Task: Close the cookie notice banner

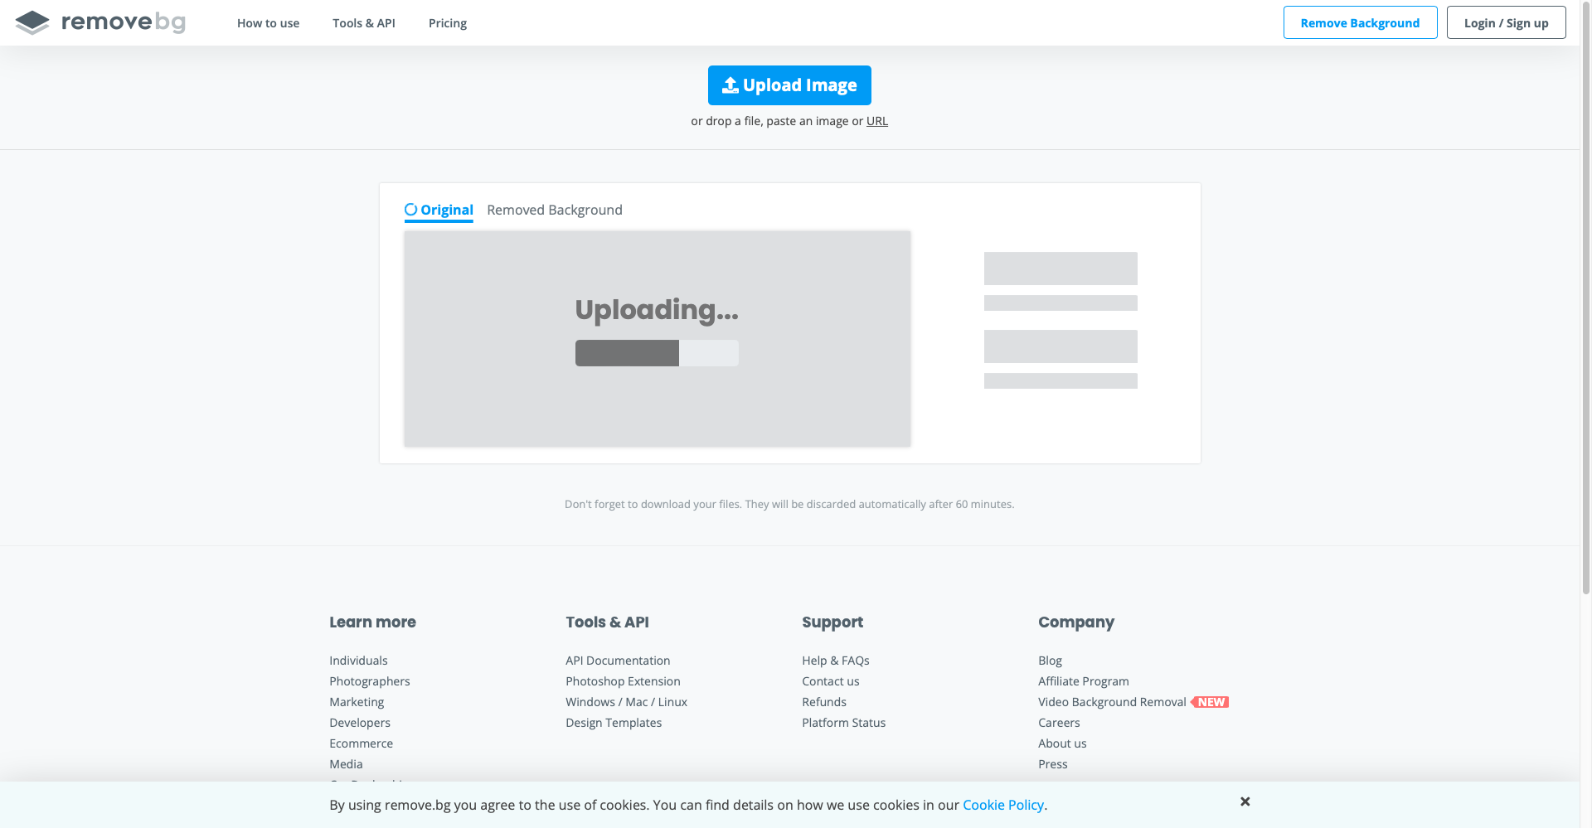Action: pyautogui.click(x=1245, y=801)
